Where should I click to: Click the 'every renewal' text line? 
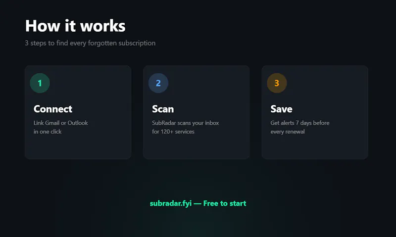point(288,132)
